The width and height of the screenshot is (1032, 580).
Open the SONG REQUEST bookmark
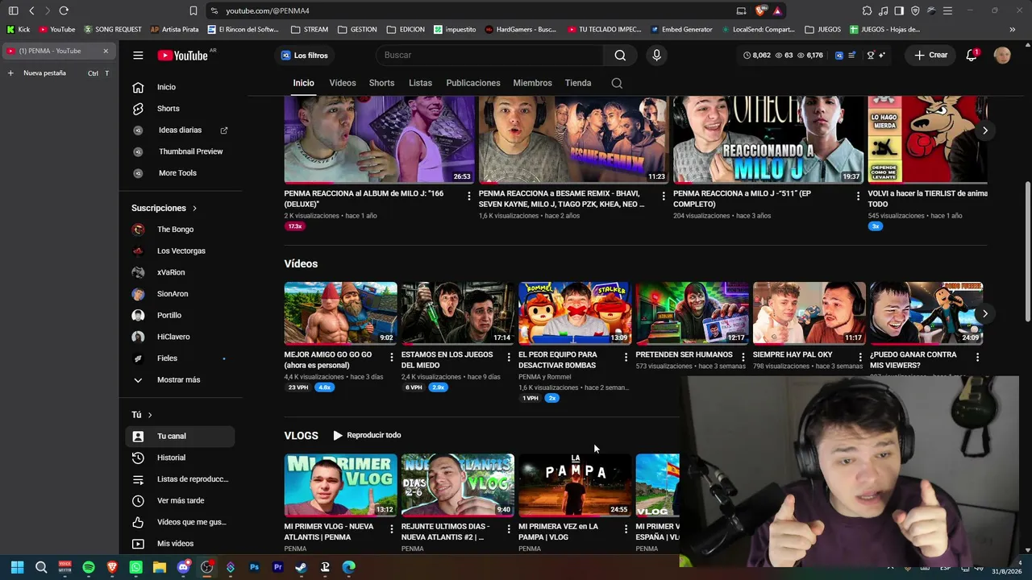click(113, 30)
